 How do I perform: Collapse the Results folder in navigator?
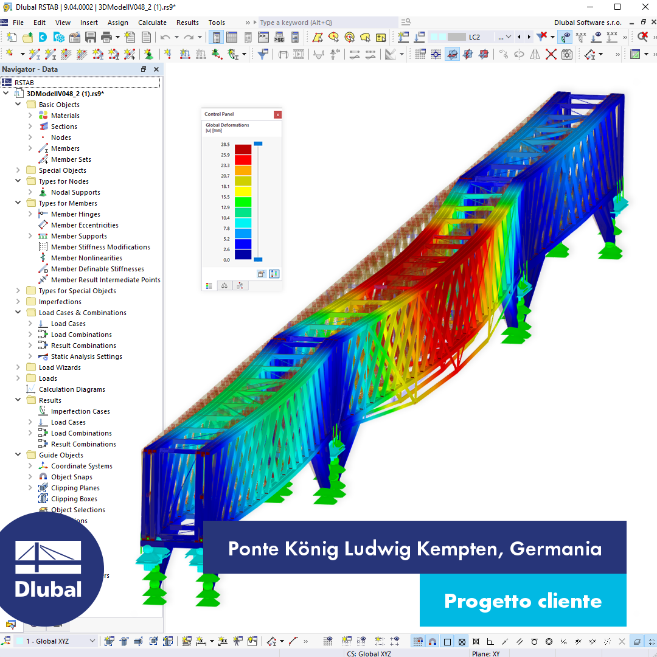pos(18,400)
